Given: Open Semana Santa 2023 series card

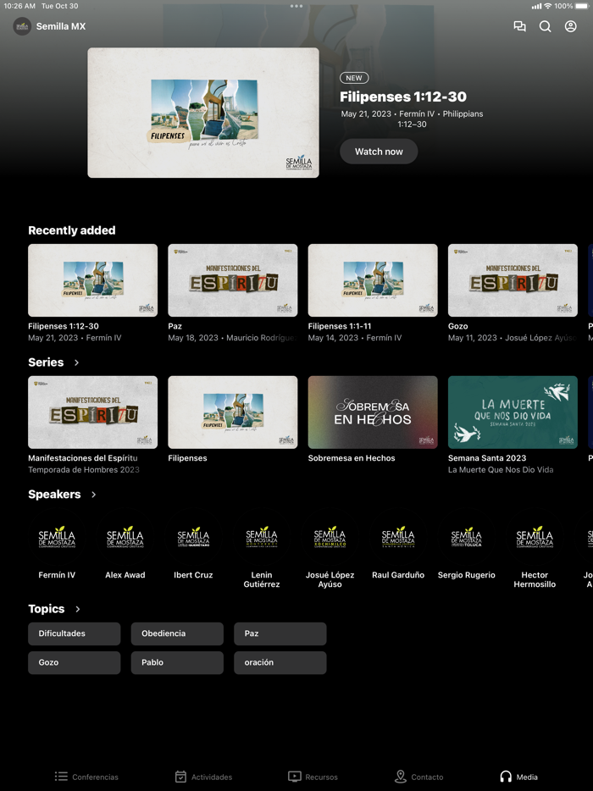Looking at the screenshot, I should point(513,412).
